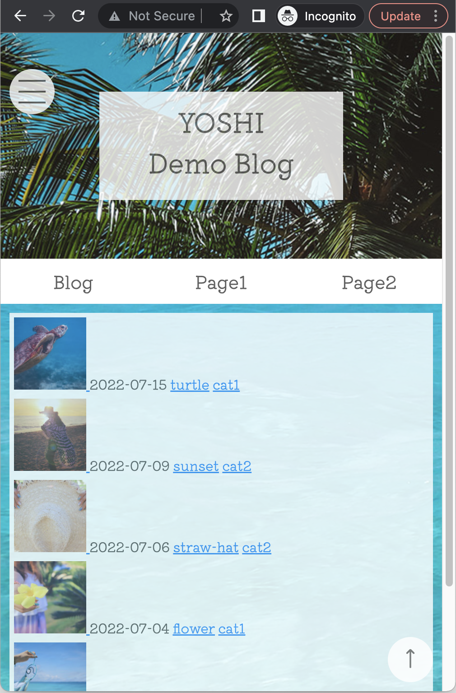The width and height of the screenshot is (456, 693).
Task: Open Page2 from the navigation bar
Action: (369, 283)
